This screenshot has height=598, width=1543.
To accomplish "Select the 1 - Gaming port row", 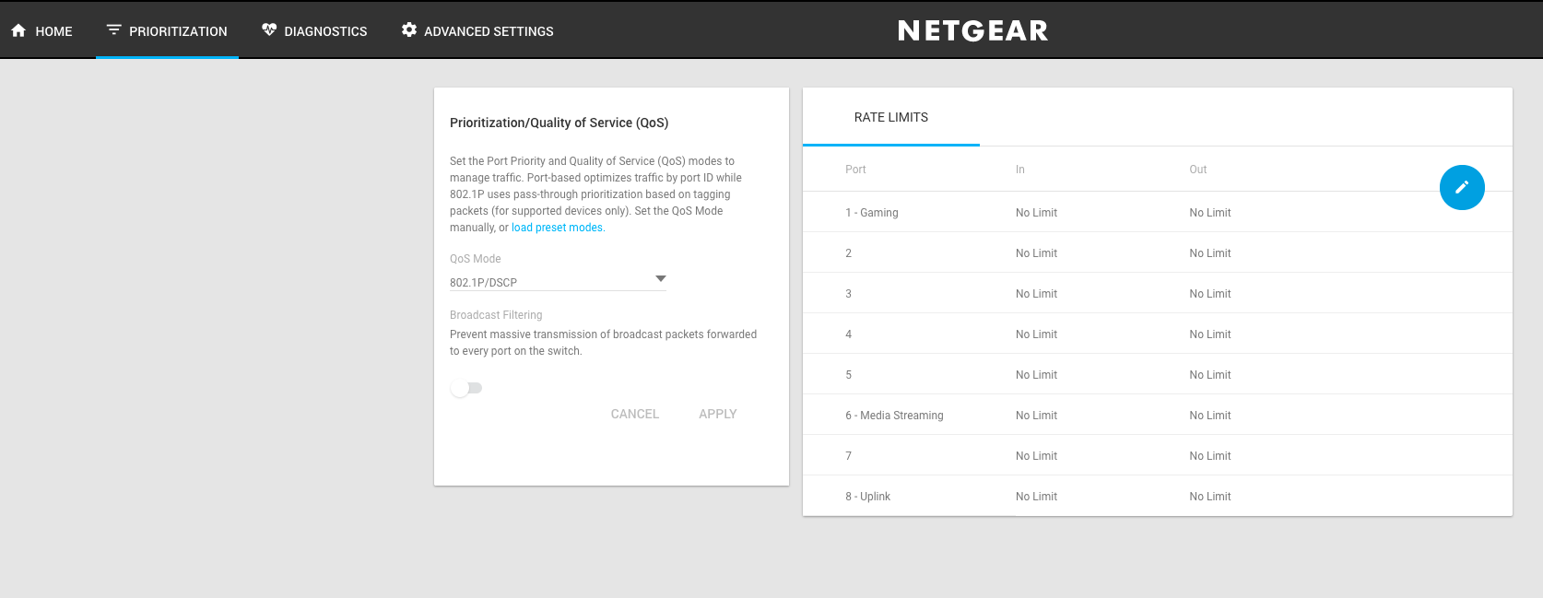I will click(x=1158, y=212).
